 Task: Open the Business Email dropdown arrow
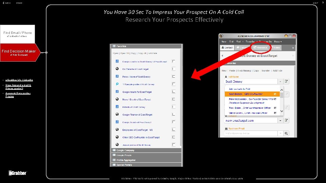280,134
